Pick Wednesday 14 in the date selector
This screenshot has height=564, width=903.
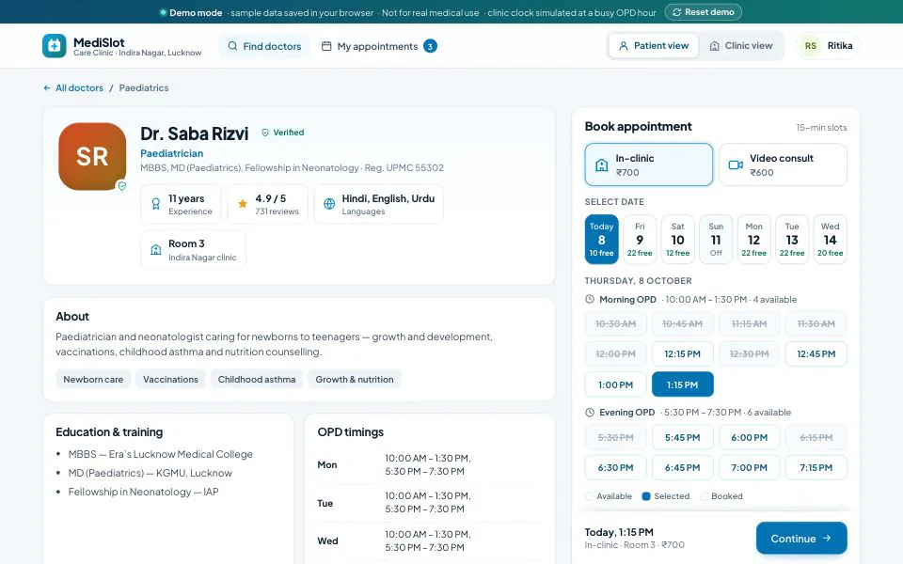coord(830,240)
